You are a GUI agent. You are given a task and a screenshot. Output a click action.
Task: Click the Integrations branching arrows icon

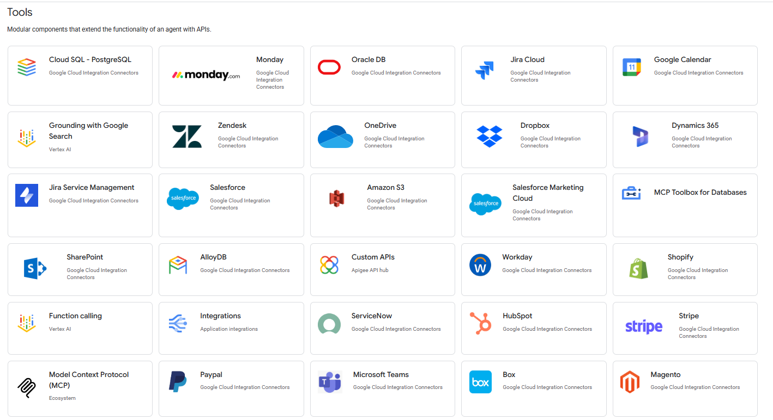tap(178, 323)
